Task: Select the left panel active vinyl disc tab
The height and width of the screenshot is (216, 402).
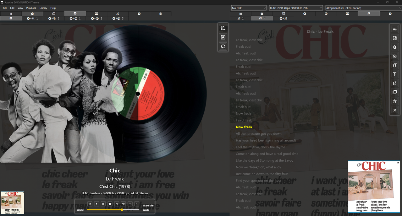Action: tap(75, 13)
